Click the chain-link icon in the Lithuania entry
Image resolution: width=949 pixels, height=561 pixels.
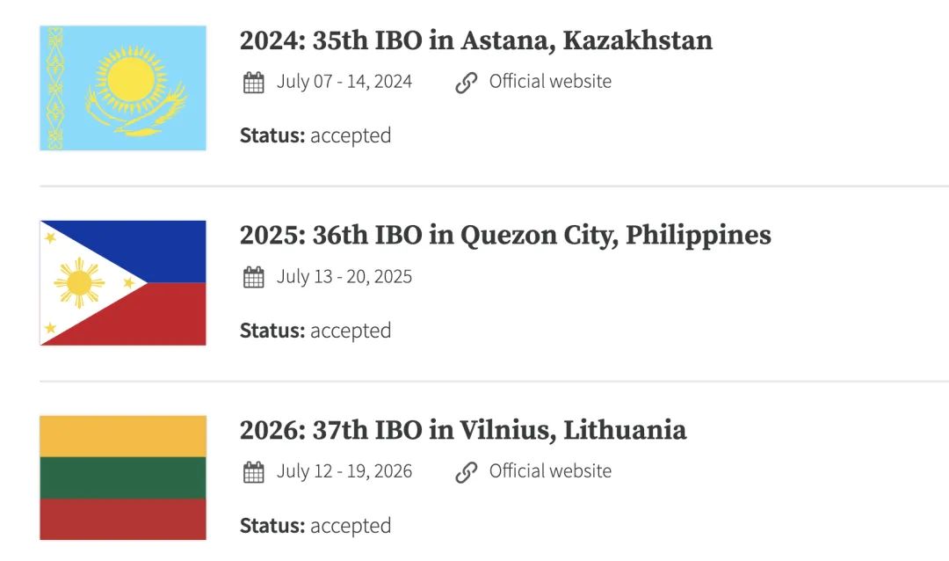tap(466, 472)
